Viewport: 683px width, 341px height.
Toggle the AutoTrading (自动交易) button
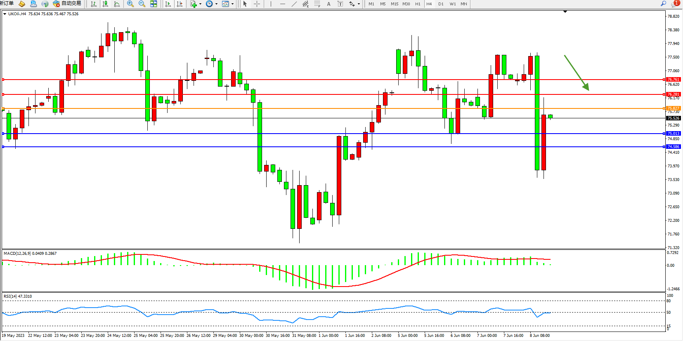(x=67, y=4)
